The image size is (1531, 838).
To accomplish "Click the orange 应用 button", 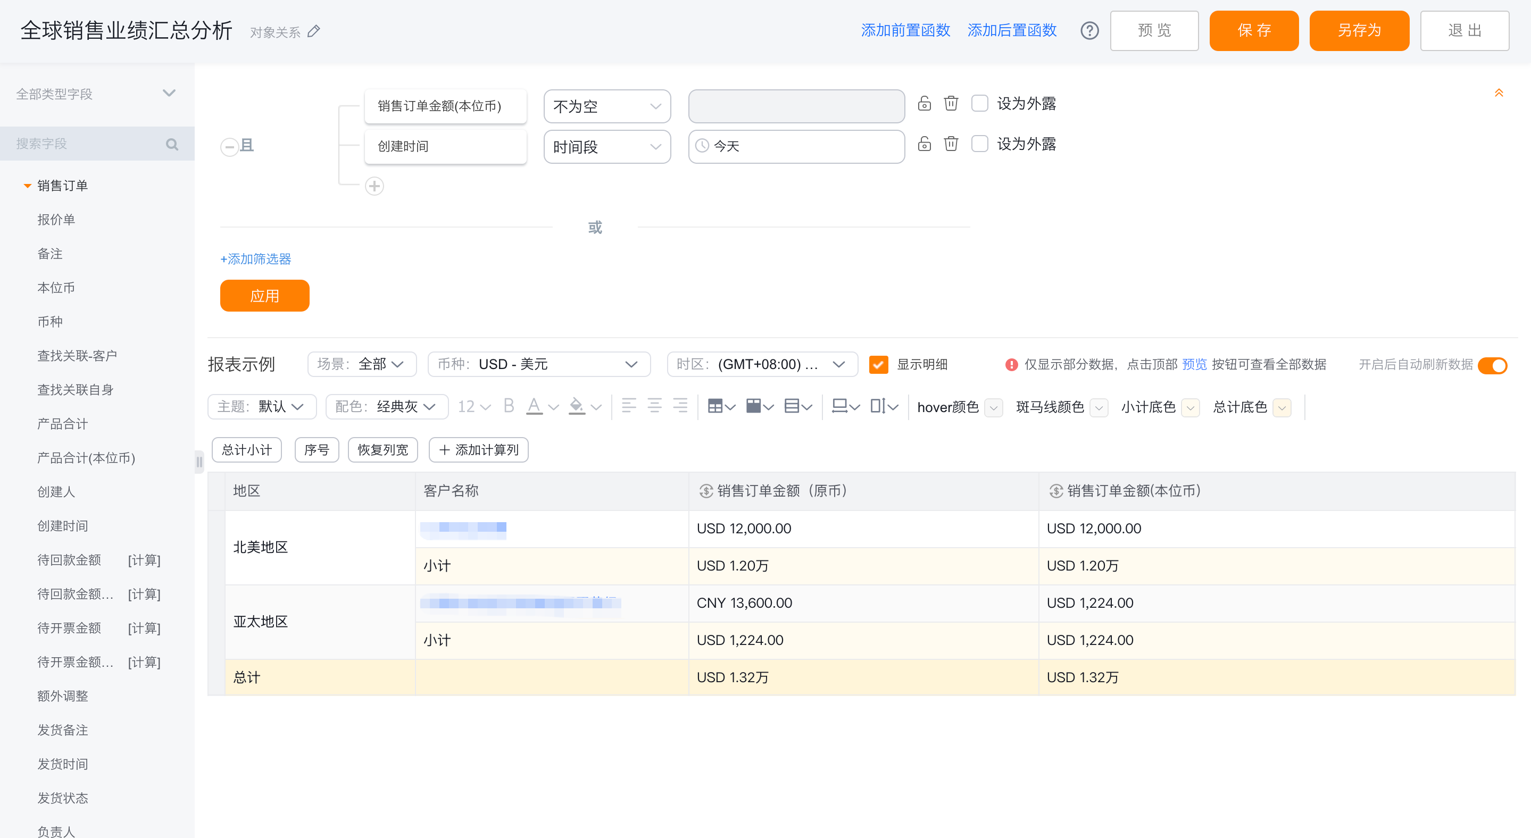I will (264, 296).
